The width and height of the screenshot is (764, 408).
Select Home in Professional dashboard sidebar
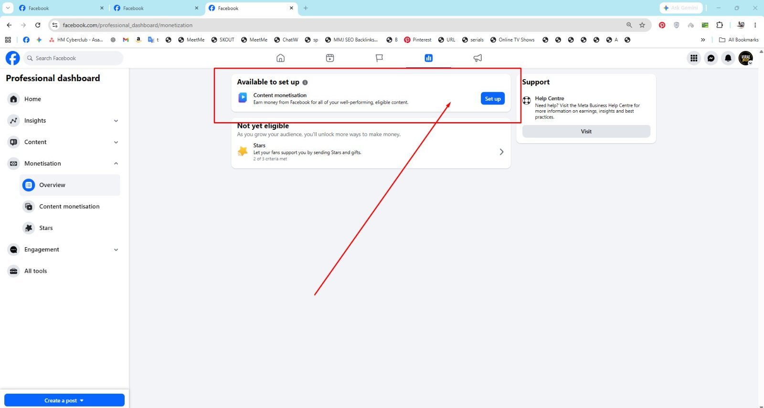coord(63,99)
